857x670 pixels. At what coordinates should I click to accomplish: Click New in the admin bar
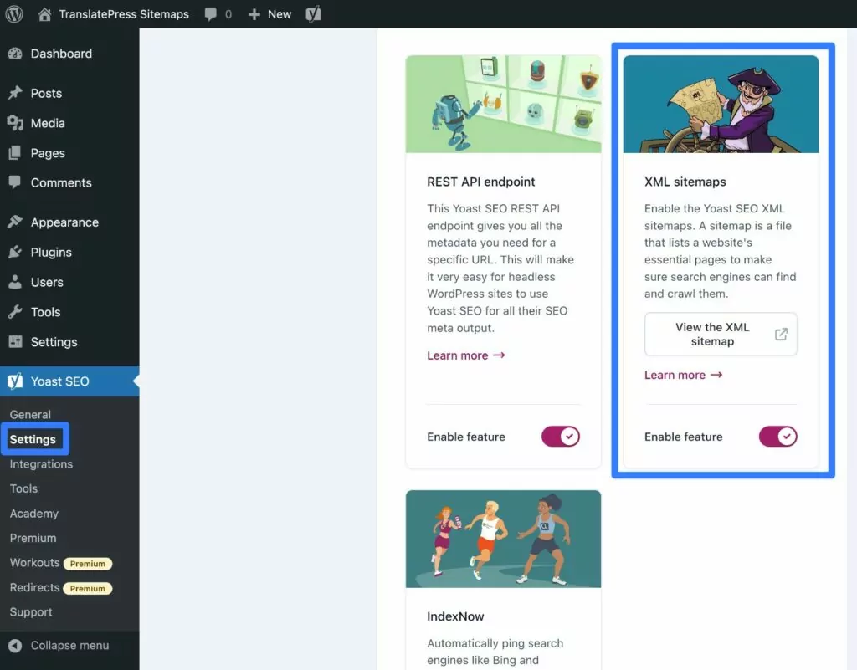[x=280, y=14]
